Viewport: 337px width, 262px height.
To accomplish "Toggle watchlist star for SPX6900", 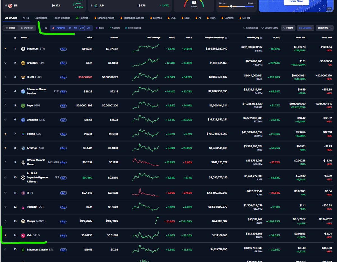I will tap(5, 63).
